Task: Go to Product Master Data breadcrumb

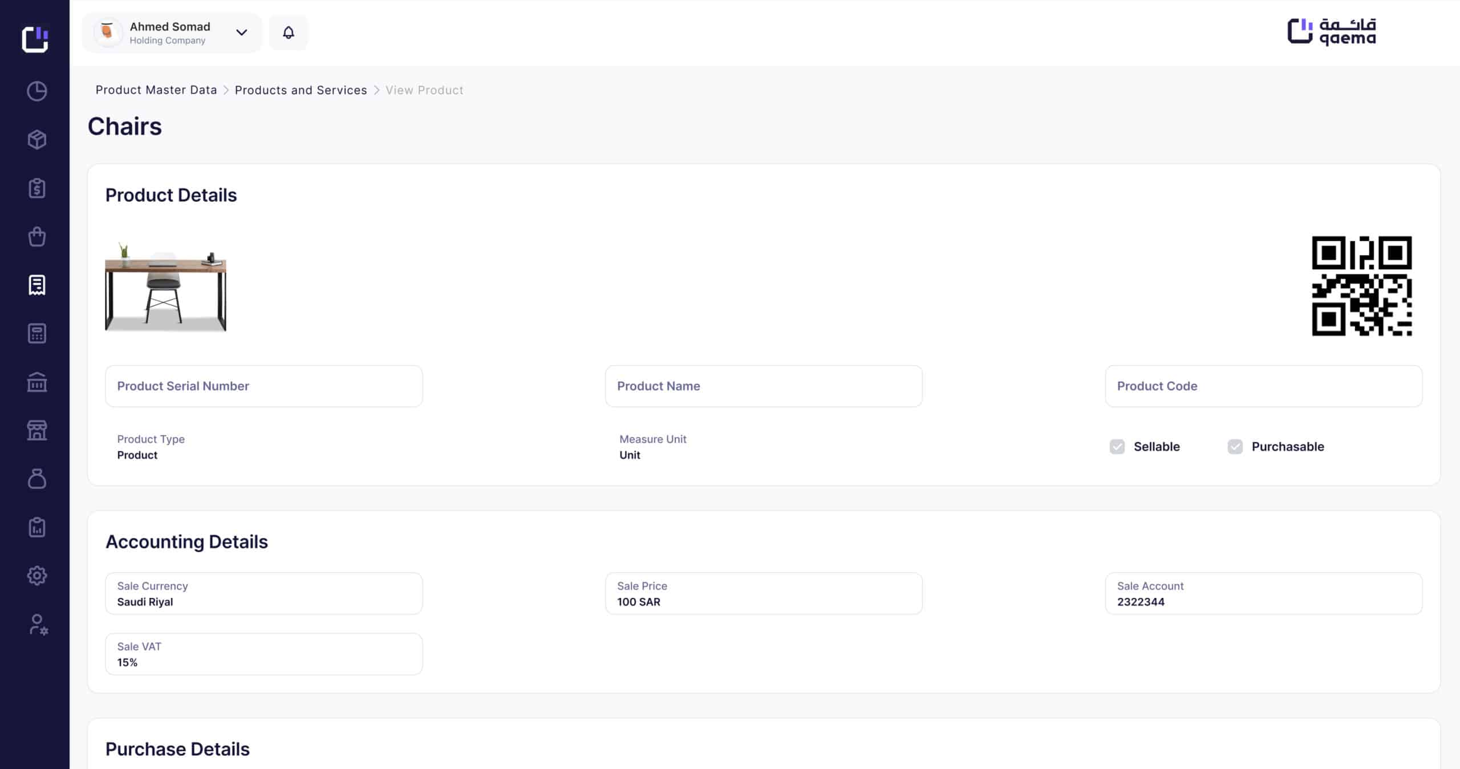Action: point(156,90)
